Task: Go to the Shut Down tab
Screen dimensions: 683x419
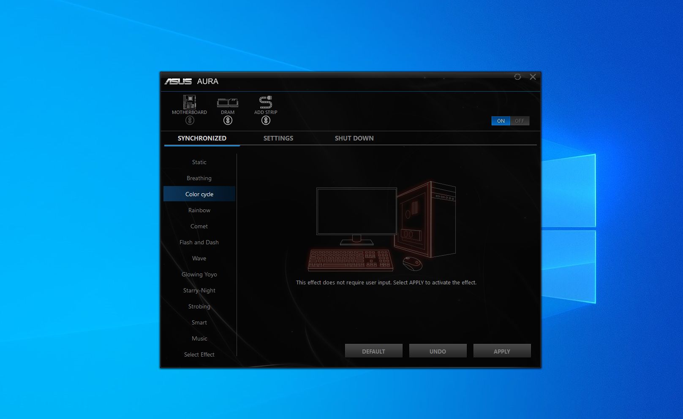Action: coord(354,138)
